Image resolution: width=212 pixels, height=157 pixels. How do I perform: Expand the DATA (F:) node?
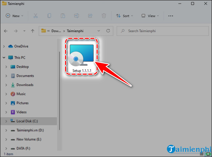(6, 149)
